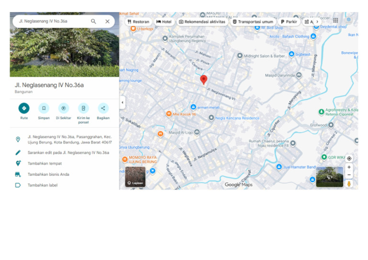Filter map by Hotel chip
The image size is (368, 260).
[164, 22]
